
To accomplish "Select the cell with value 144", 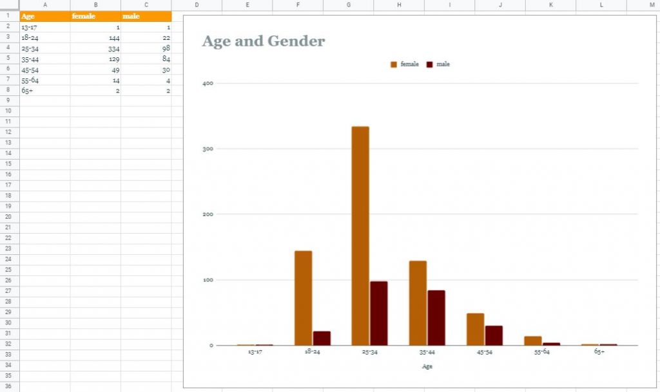I will tap(95, 37).
